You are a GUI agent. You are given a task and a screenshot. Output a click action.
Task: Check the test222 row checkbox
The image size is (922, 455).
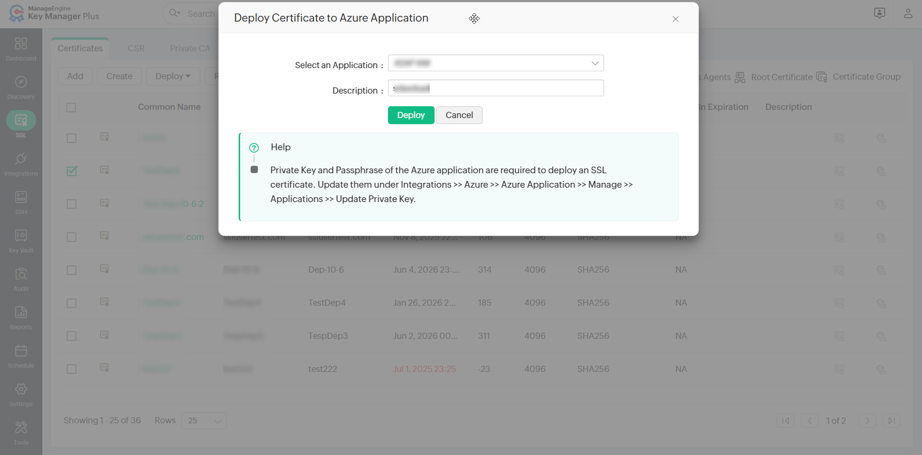[72, 369]
